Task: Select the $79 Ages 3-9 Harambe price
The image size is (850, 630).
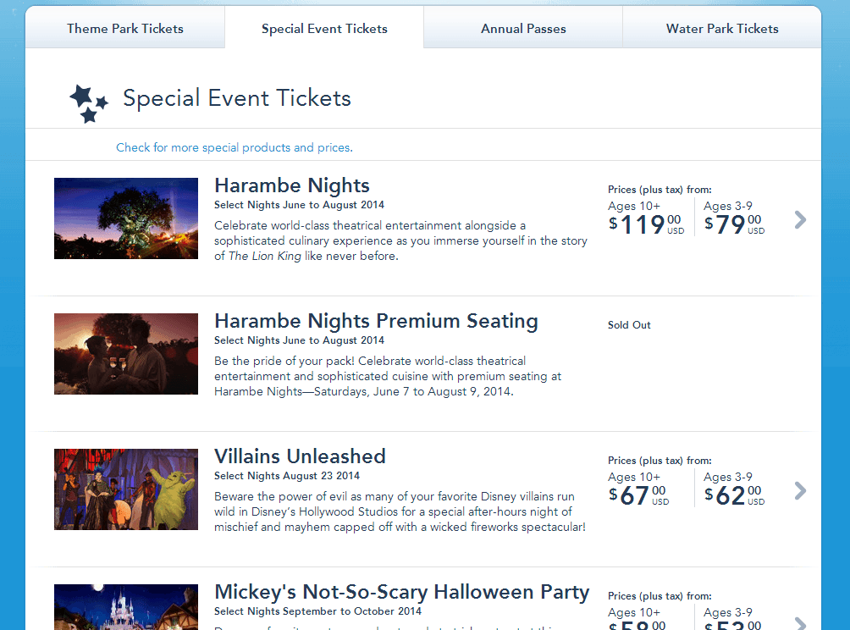Action: tap(733, 224)
